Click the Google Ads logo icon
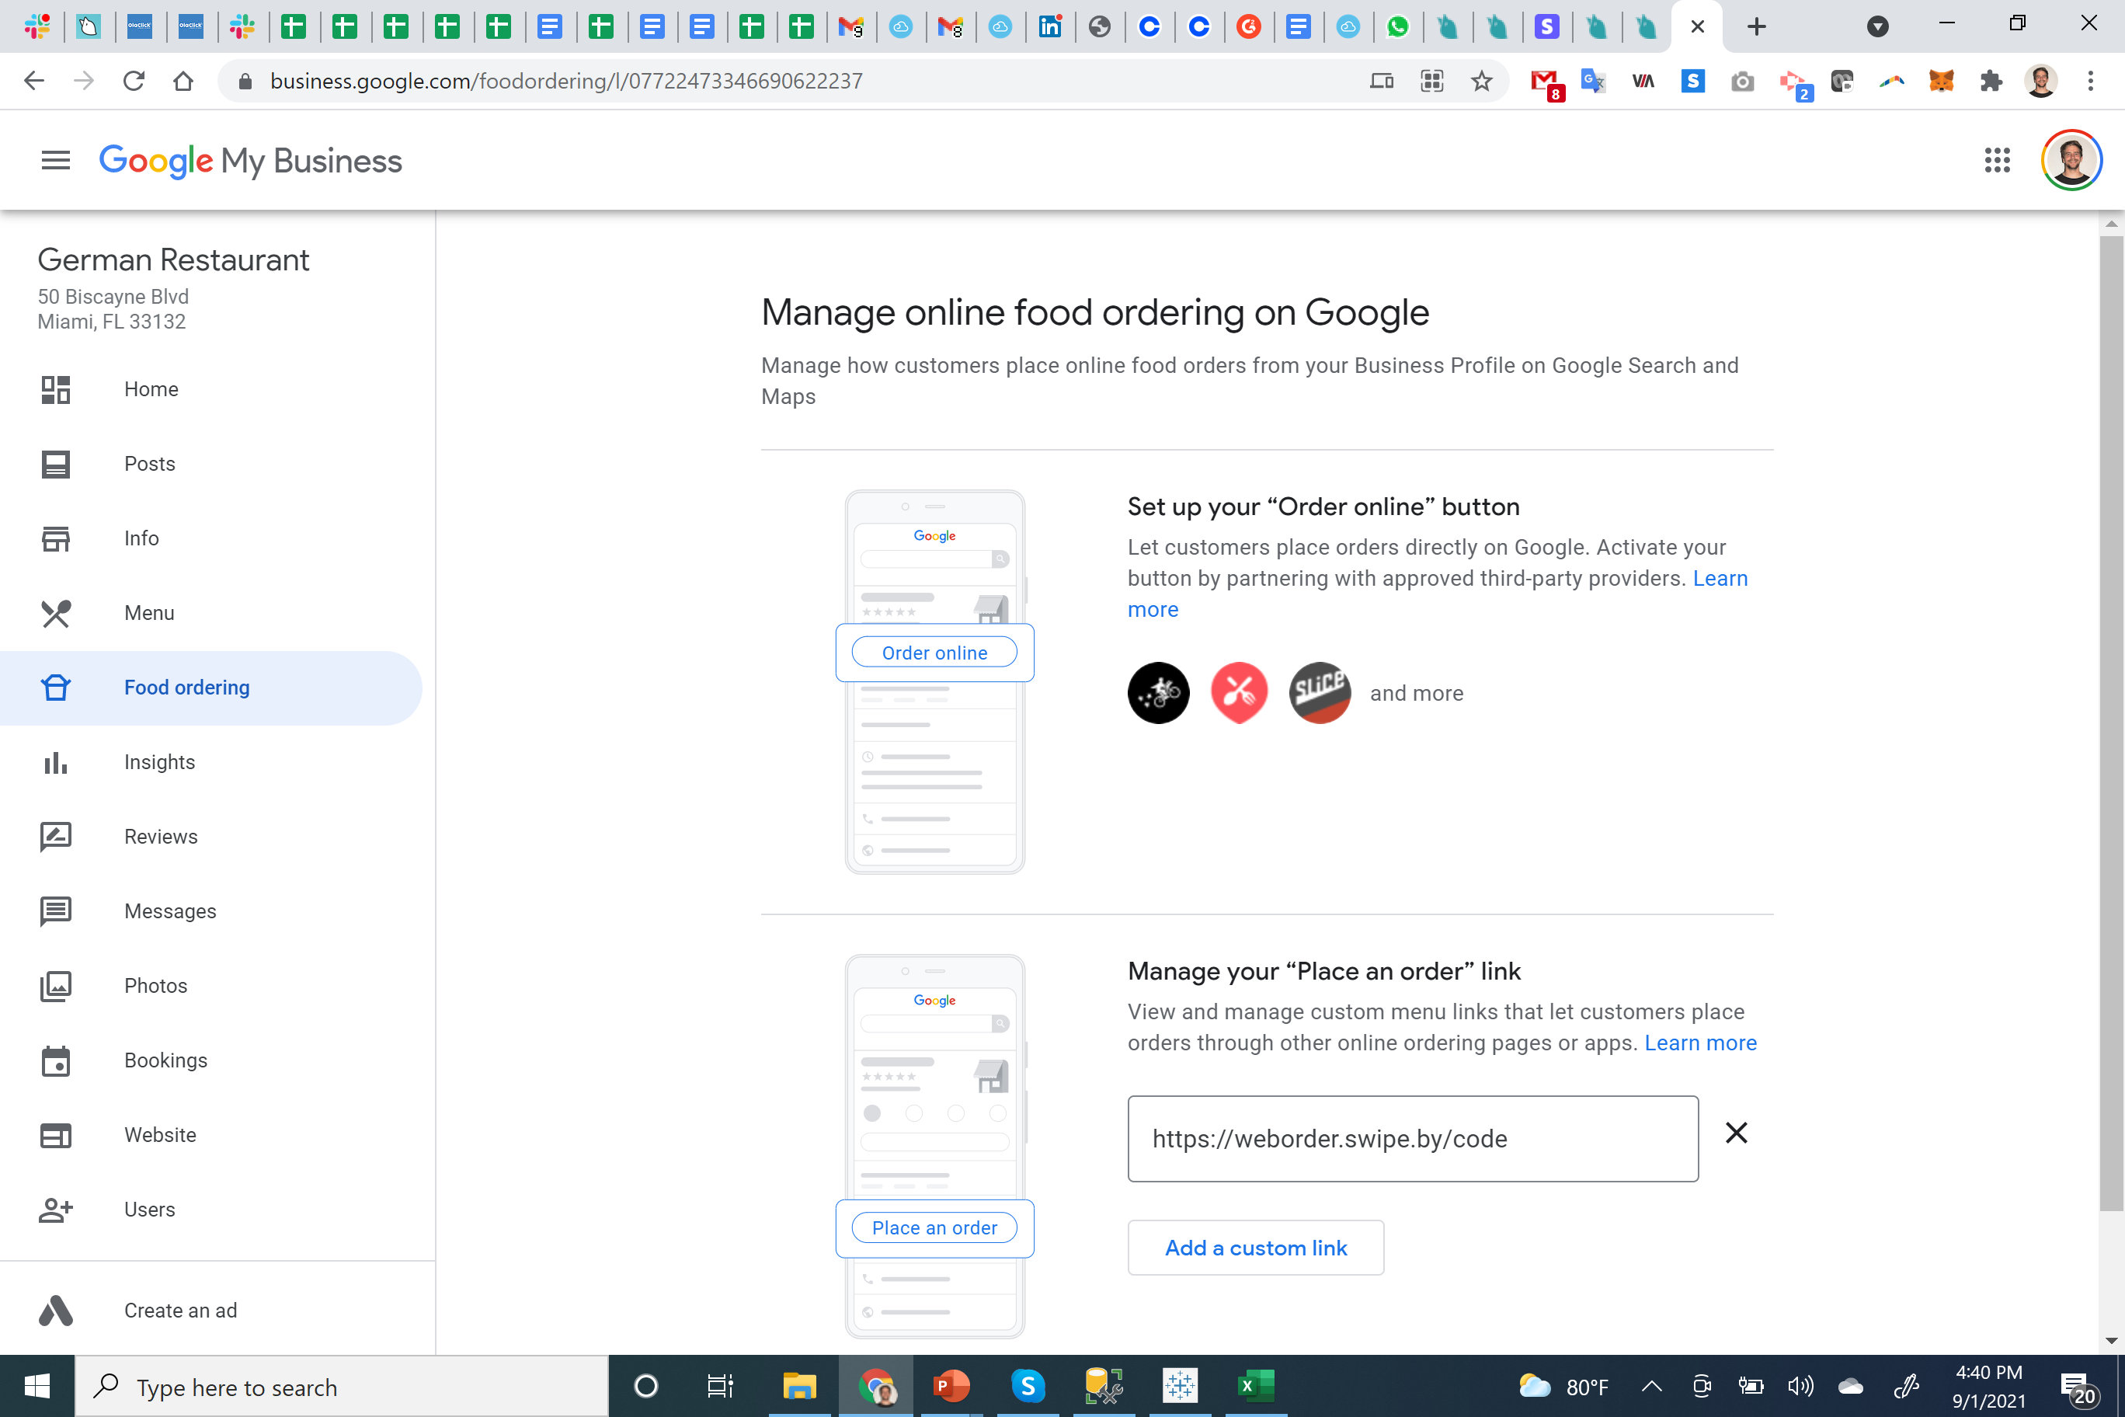2125x1417 pixels. pos(55,1311)
